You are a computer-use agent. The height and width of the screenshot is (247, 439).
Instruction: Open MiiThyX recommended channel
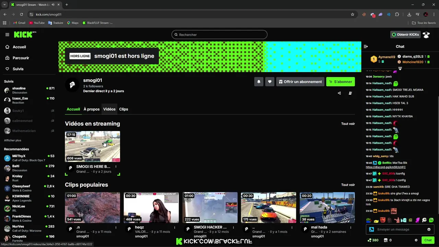click(x=29, y=158)
